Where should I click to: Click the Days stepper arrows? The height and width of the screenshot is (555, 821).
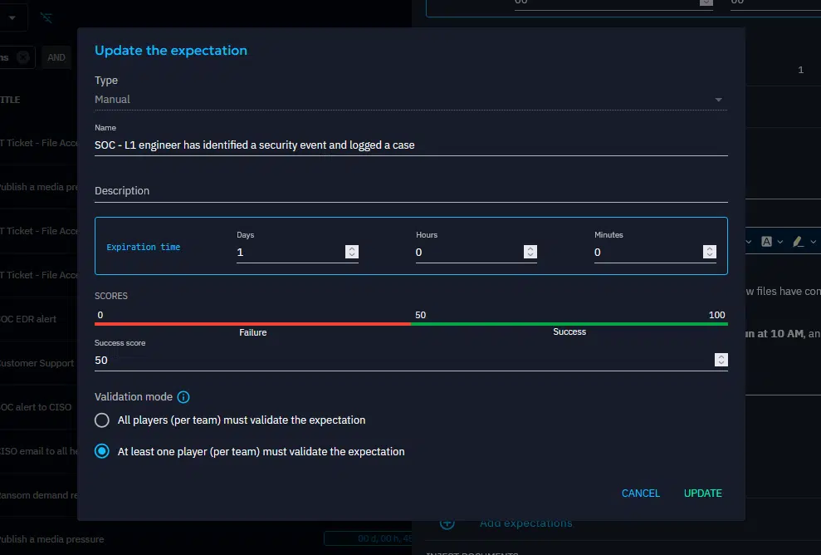pyautogui.click(x=352, y=252)
